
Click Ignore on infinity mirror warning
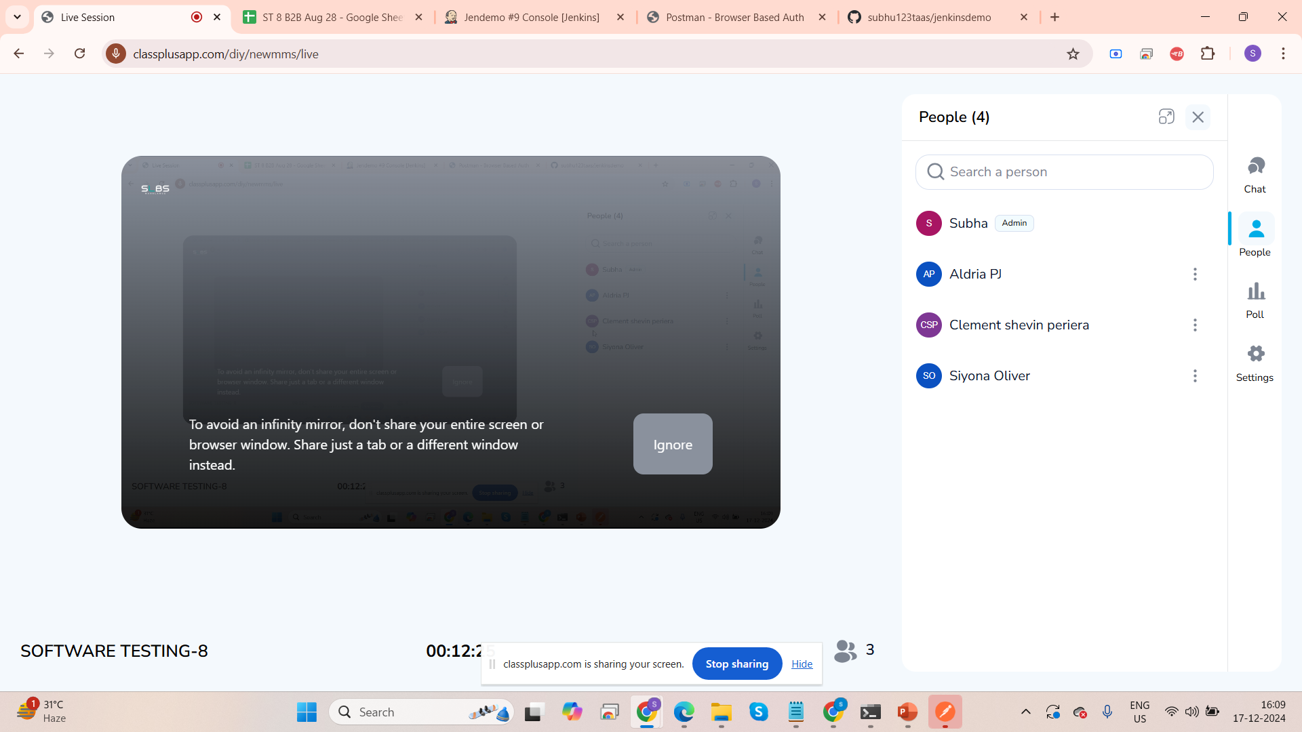[673, 445]
